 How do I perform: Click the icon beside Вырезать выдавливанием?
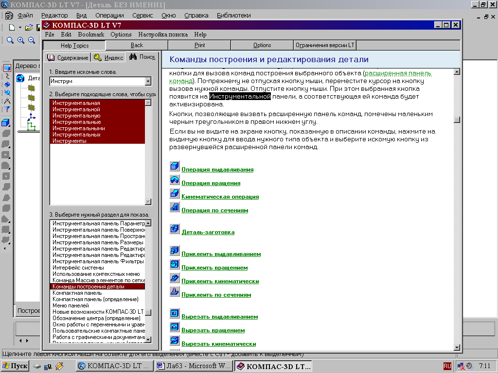175,313
